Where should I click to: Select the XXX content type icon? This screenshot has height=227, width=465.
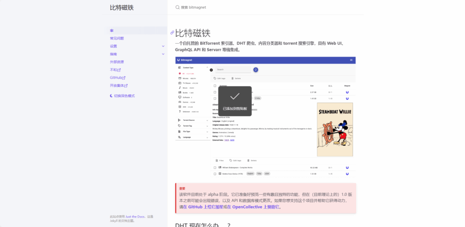click(x=180, y=107)
